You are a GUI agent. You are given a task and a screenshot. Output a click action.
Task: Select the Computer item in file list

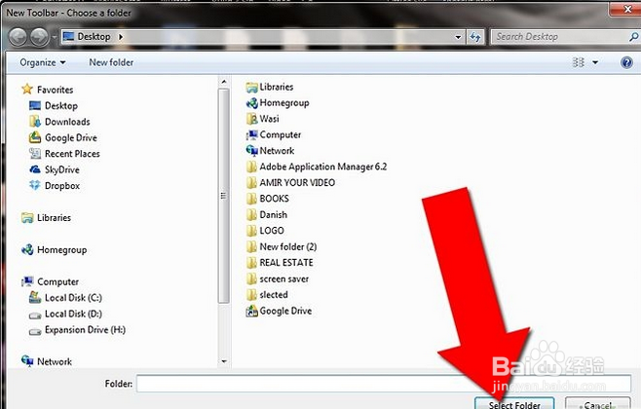pos(274,134)
